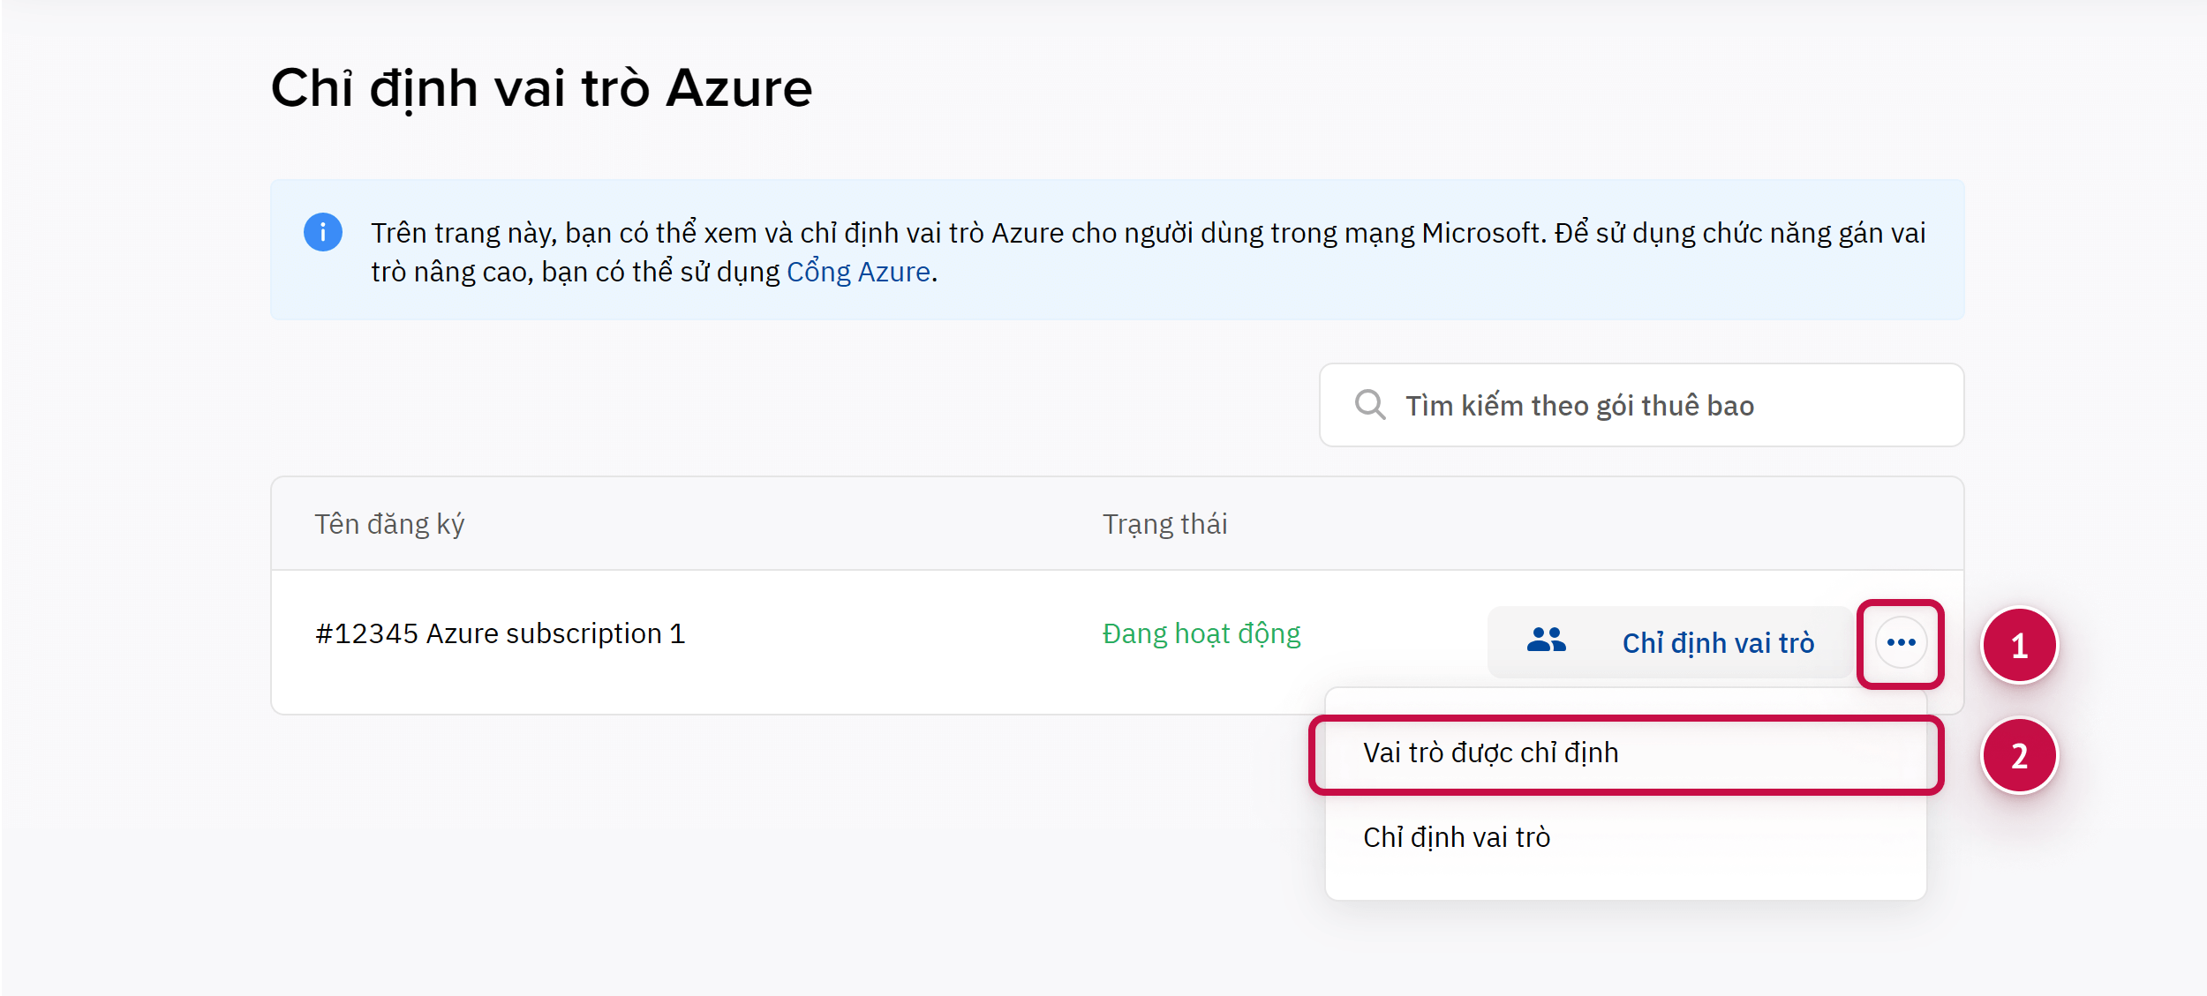This screenshot has height=996, width=2207.
Task: Click the Tên đăng ký column header
Action: [389, 524]
